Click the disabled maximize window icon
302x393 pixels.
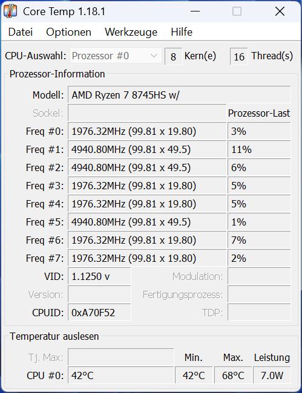click(x=237, y=11)
